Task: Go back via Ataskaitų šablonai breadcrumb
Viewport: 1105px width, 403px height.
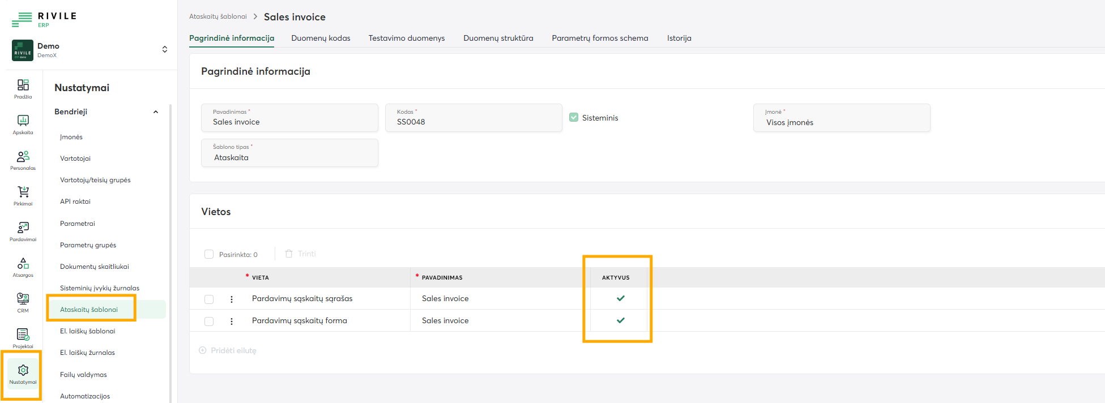Action: 218,17
